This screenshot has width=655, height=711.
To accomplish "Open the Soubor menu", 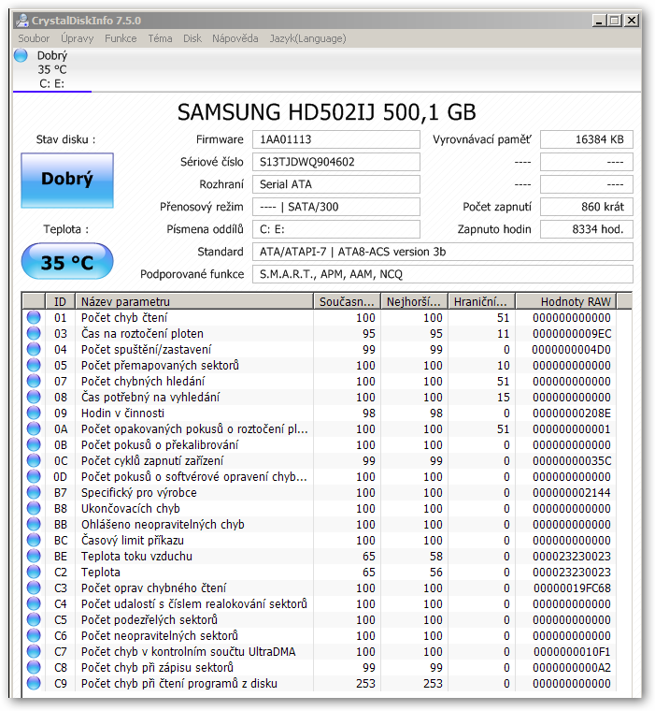I will [34, 38].
